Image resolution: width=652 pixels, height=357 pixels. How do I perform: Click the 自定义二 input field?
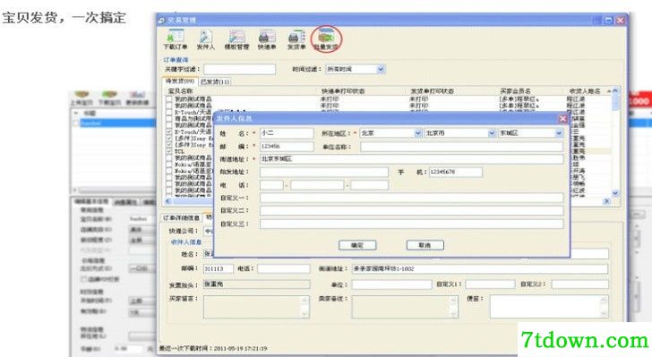(412, 210)
